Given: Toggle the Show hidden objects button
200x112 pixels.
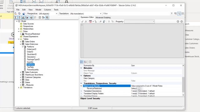Looking at the screenshot, I should [x=35, y=17].
